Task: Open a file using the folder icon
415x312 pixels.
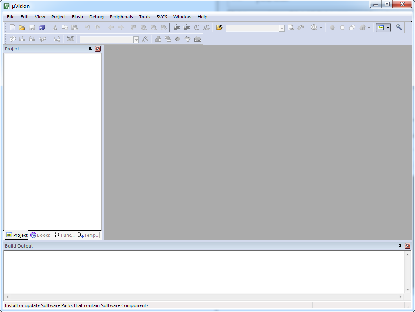Action: (22, 28)
